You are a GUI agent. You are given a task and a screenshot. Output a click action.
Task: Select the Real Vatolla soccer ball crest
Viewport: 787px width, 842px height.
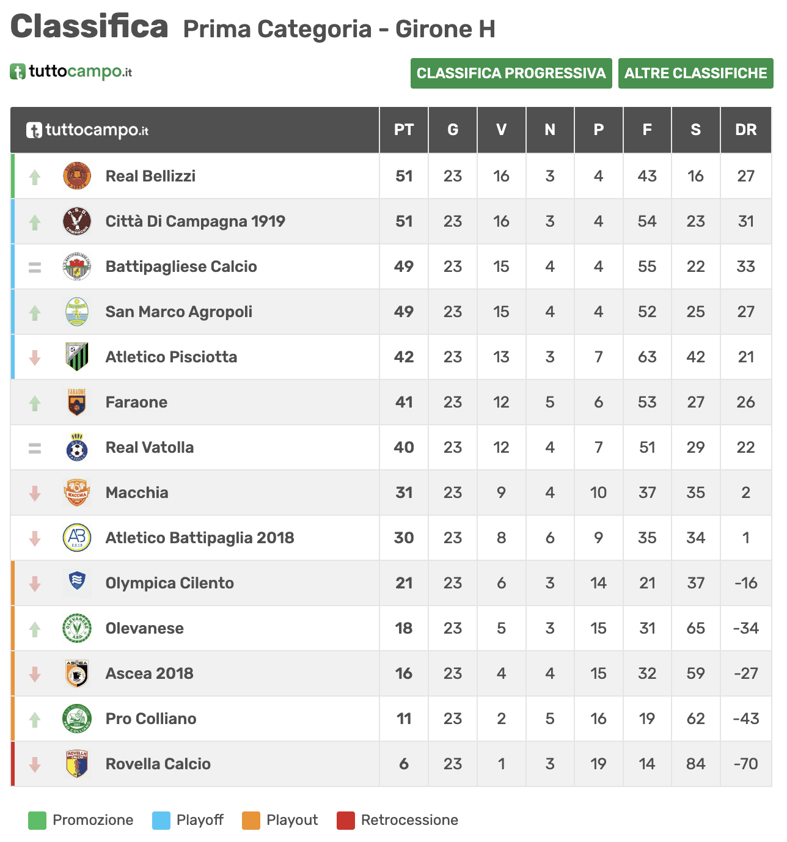click(x=77, y=447)
